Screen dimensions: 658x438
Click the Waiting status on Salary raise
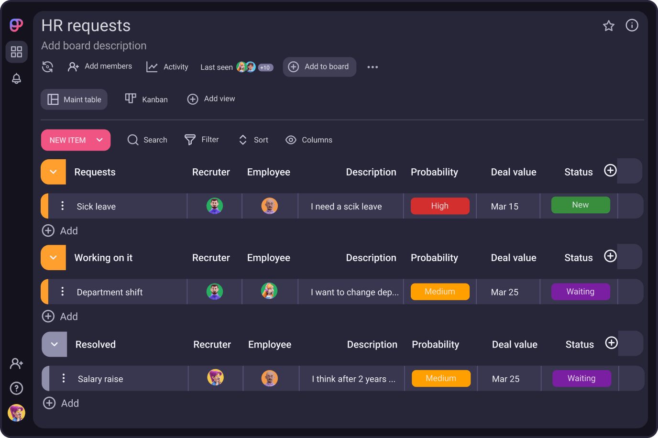tap(581, 378)
